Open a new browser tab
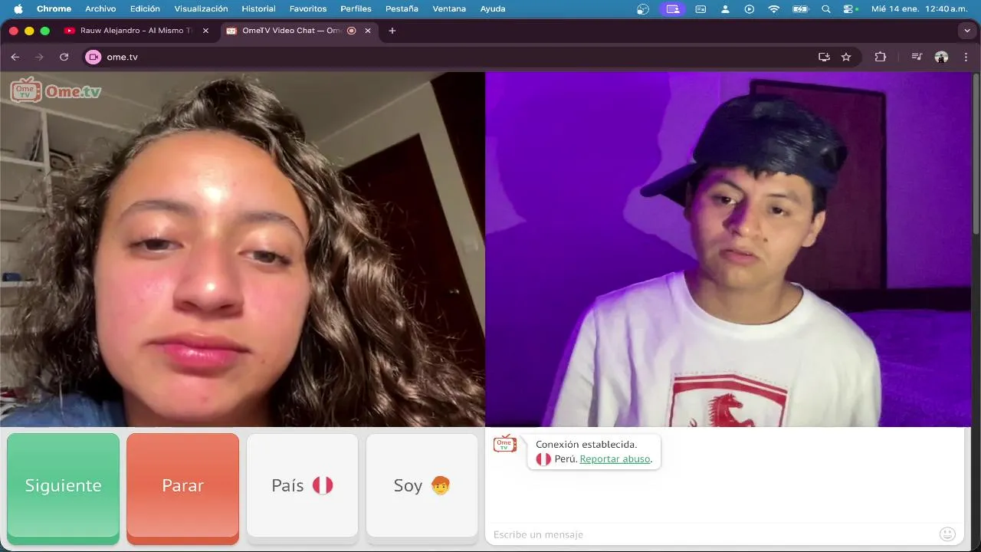Image resolution: width=981 pixels, height=552 pixels. 392,31
